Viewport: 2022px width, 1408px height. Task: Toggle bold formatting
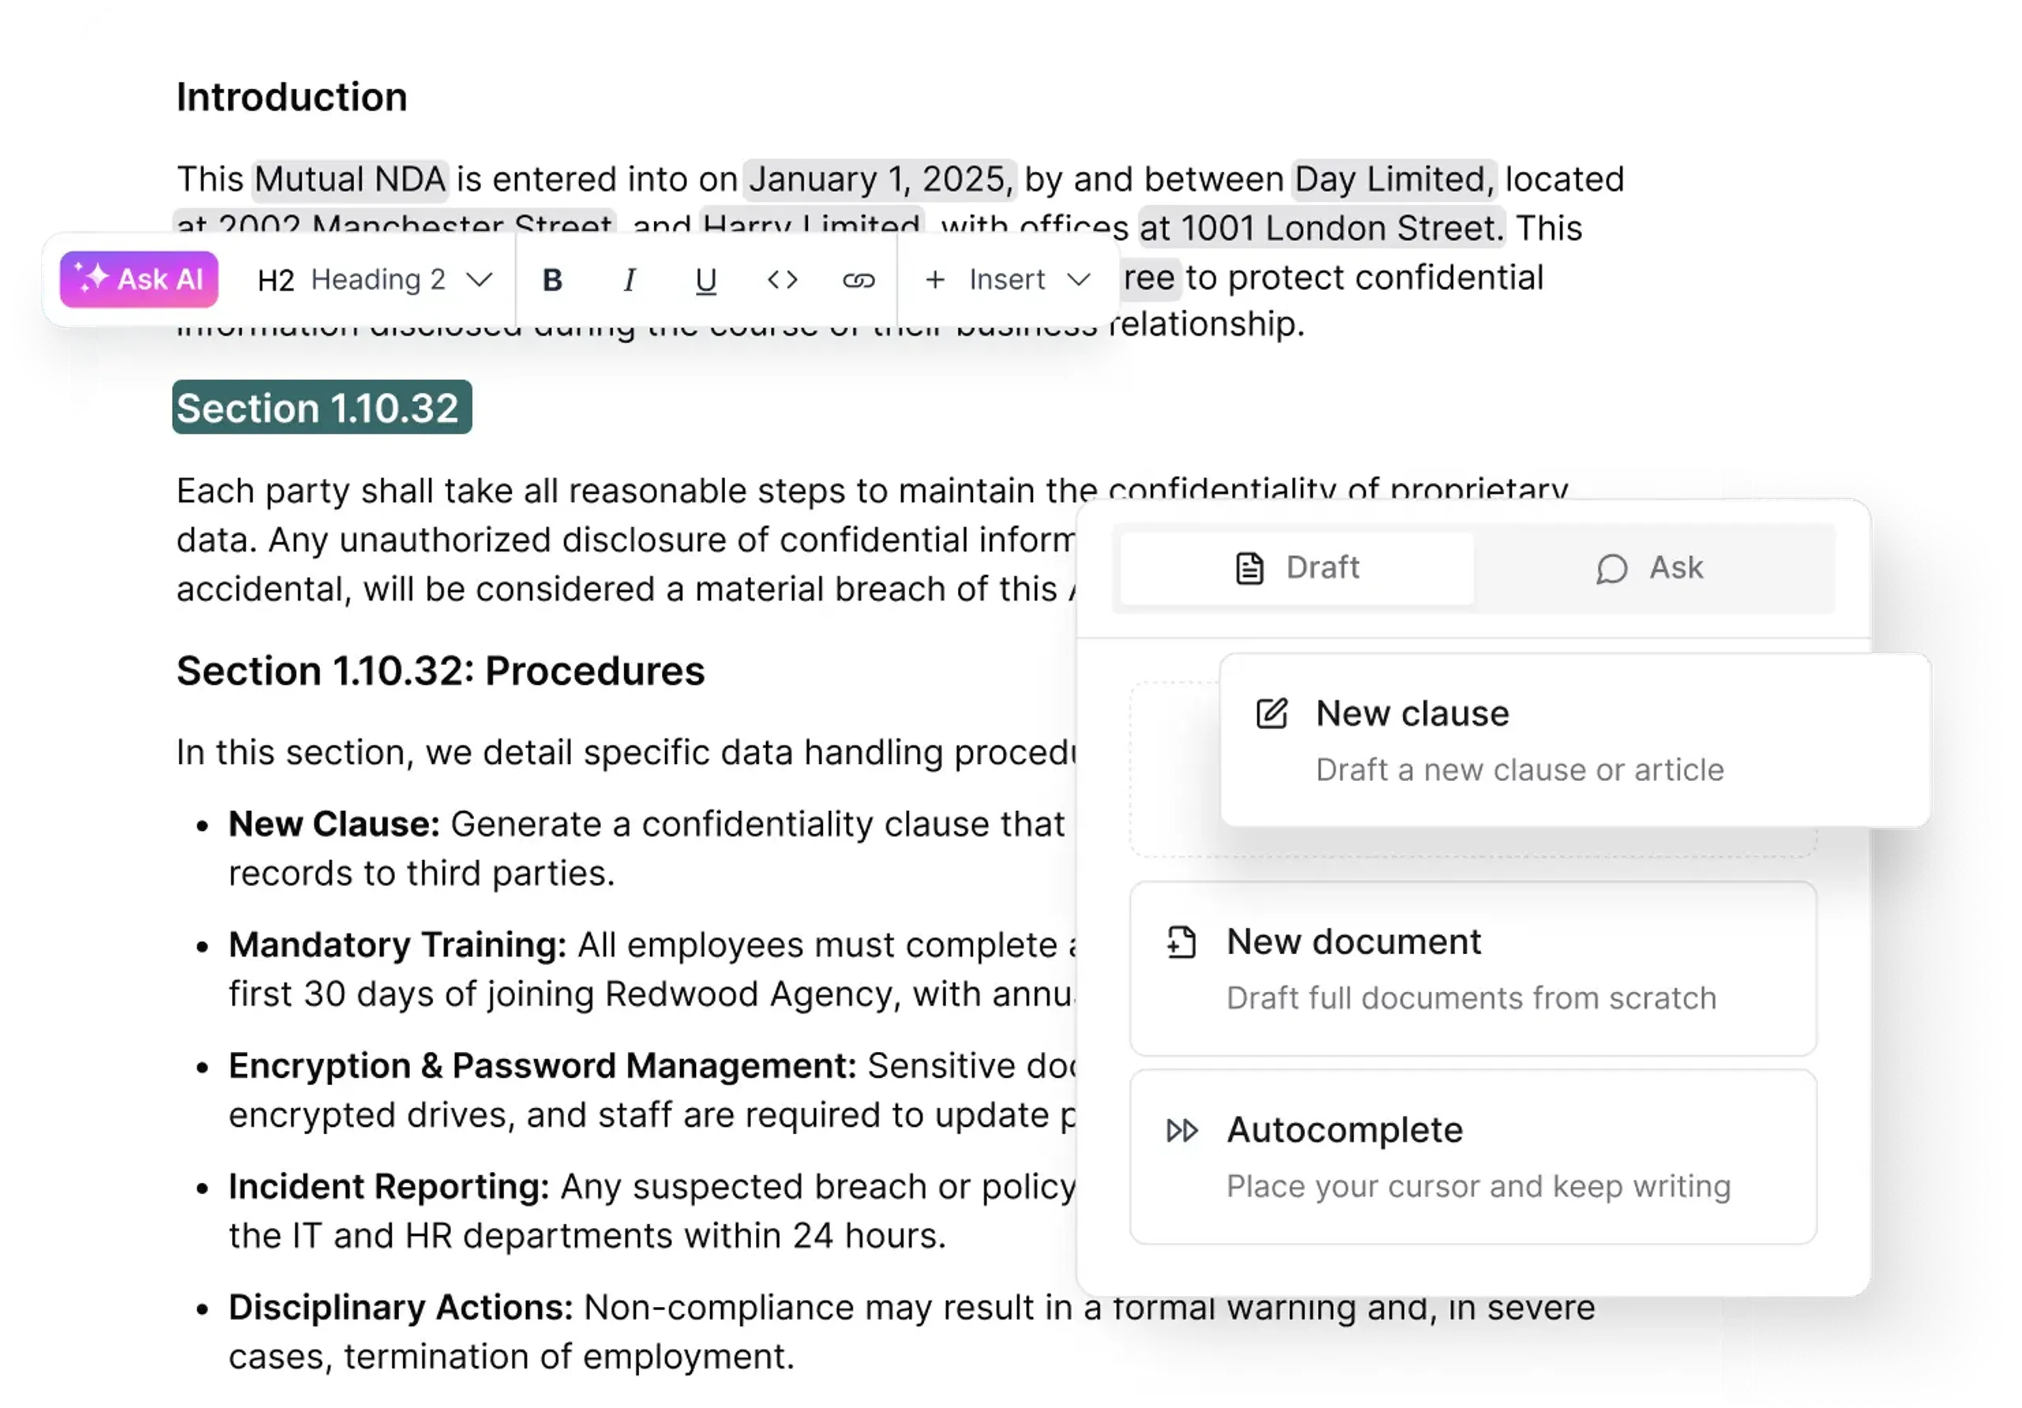click(x=553, y=280)
